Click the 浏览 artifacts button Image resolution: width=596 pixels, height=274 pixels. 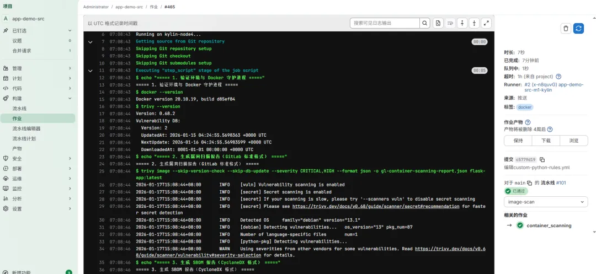[x=574, y=141]
